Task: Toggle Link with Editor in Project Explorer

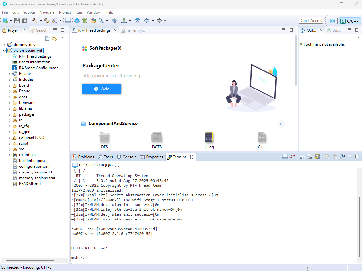Action: coord(54,39)
